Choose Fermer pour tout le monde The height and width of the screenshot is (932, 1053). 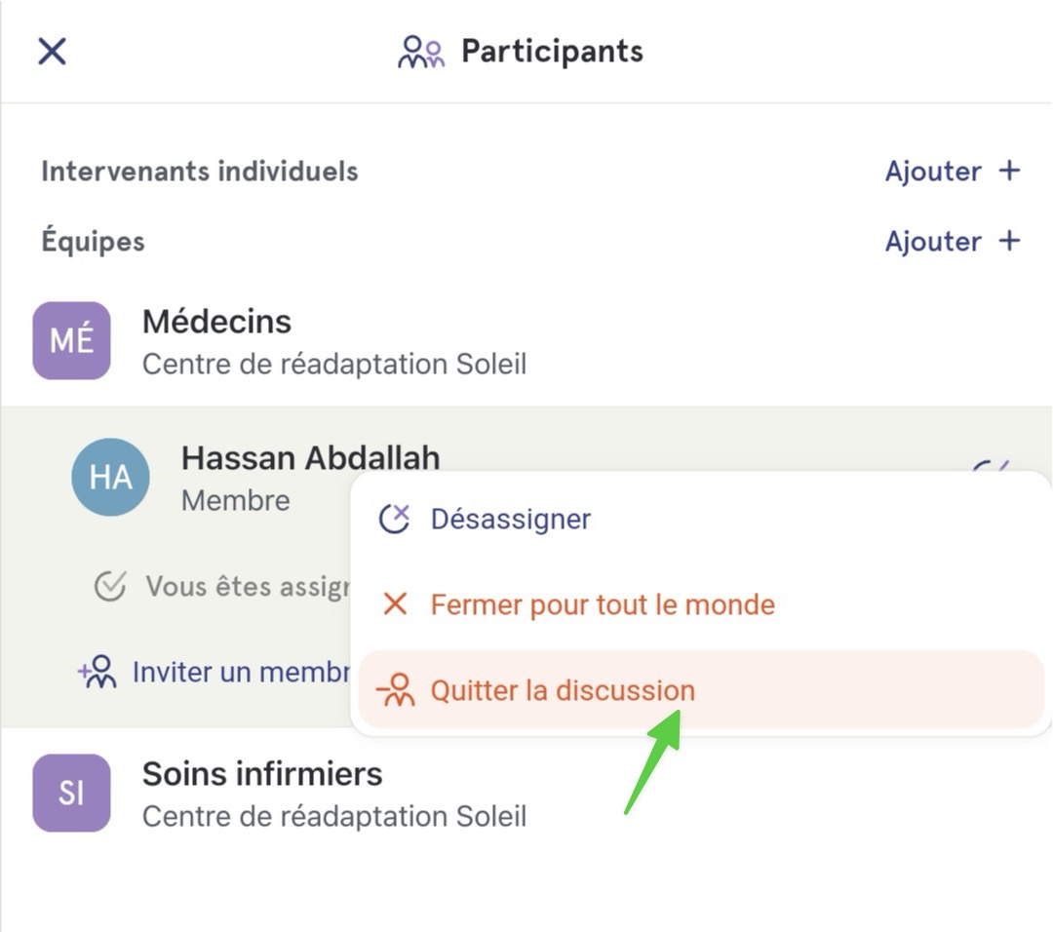(x=603, y=604)
